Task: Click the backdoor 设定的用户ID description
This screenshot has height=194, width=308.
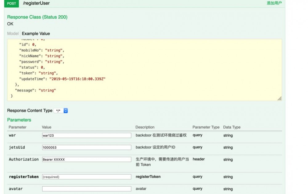Action: coord(155,147)
